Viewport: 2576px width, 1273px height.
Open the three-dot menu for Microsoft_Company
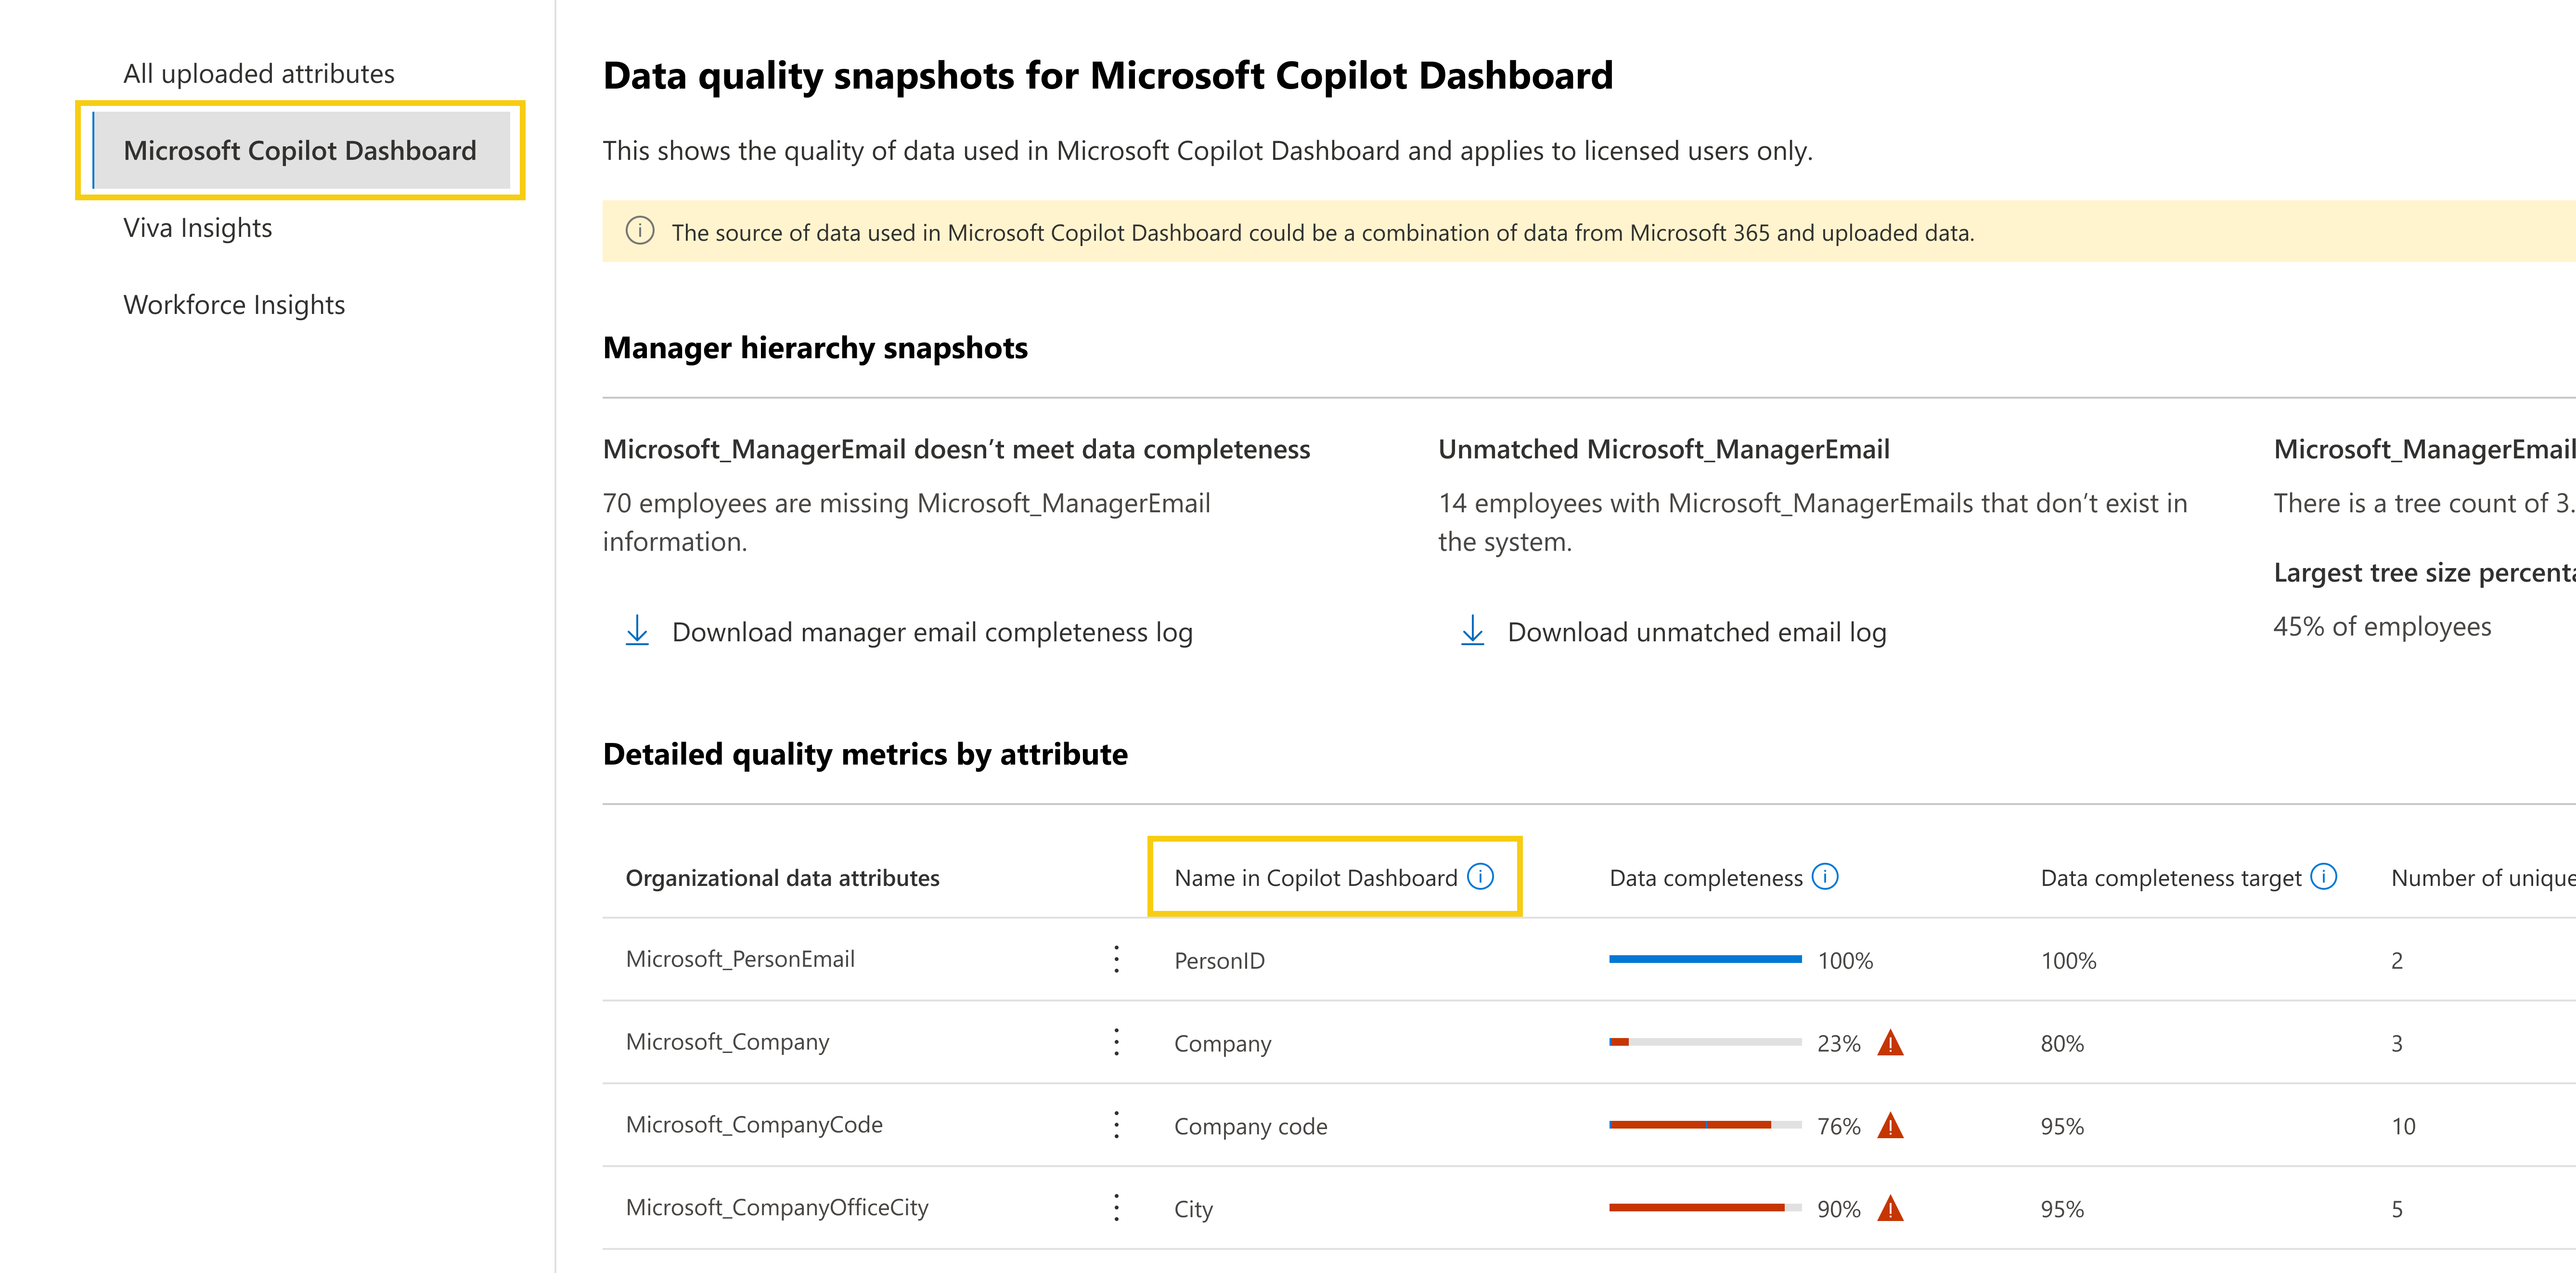(x=1116, y=1043)
